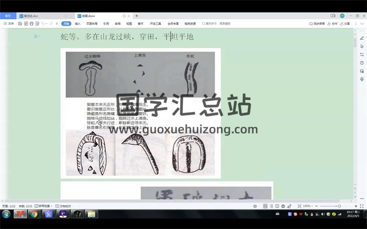367x229 pixels.
Task: Expand the zoom percentage dropdown 190%
Action: (308, 206)
